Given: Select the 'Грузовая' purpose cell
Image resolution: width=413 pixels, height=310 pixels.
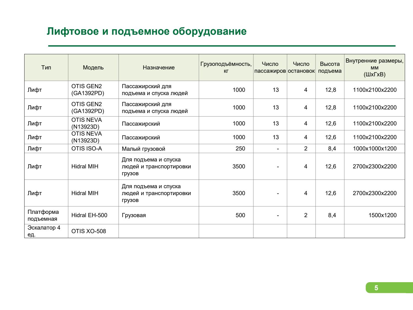Looking at the screenshot, I should click(134, 215).
